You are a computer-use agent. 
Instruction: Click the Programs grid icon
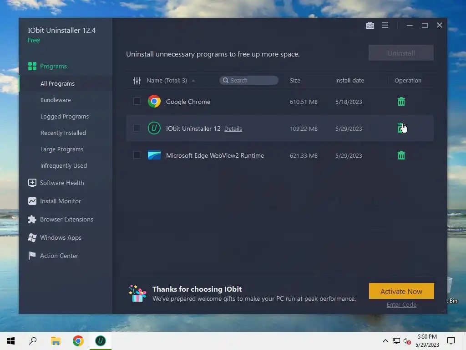coord(32,66)
